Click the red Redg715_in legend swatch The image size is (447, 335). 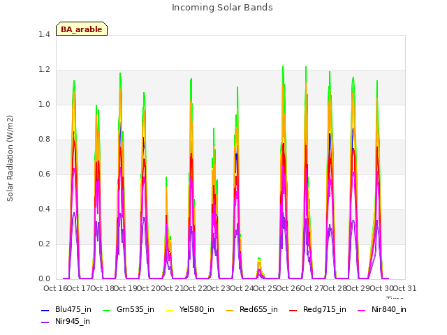[293, 310]
